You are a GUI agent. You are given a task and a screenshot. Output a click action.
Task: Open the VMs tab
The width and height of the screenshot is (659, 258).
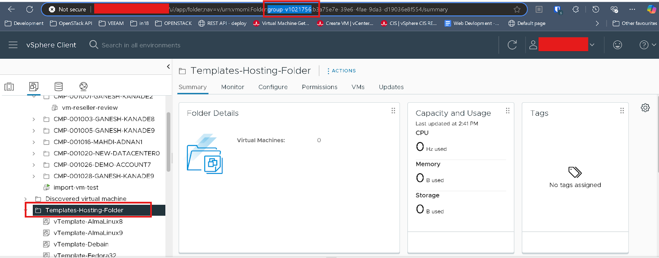coord(358,87)
